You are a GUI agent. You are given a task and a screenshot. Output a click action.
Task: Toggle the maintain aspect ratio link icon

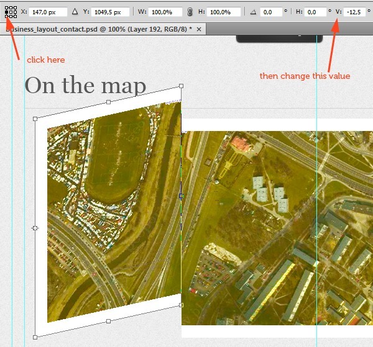[x=190, y=12]
